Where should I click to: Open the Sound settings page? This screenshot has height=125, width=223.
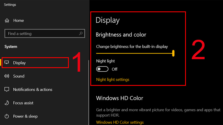[x=19, y=76]
